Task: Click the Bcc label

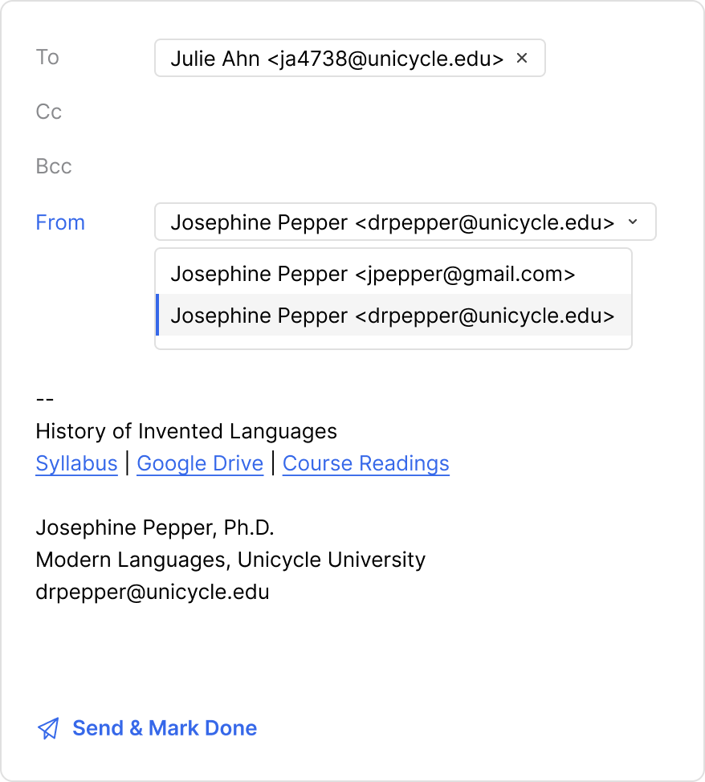Action: [x=54, y=166]
